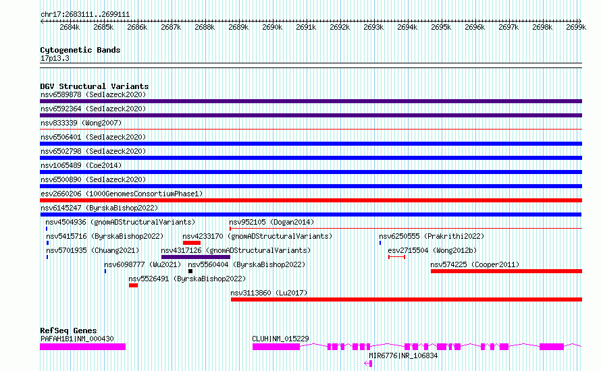The height and width of the screenshot is (371, 601).
Task: Open the nsv833339 (Wong2007) variant label
Action: click(81, 123)
